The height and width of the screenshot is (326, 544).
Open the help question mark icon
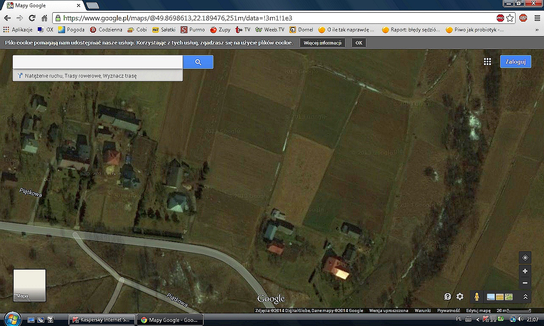point(448,297)
